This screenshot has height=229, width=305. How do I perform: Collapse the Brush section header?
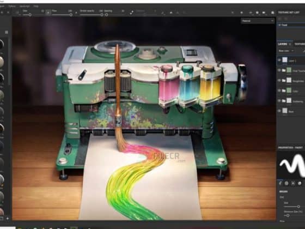point(284,191)
